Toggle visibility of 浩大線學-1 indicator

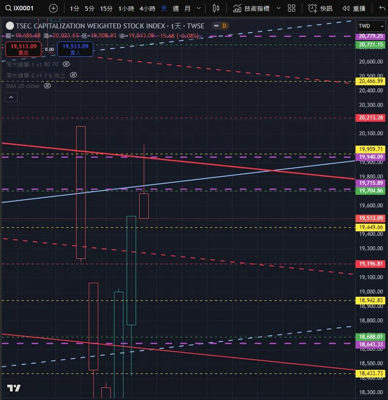(66, 64)
